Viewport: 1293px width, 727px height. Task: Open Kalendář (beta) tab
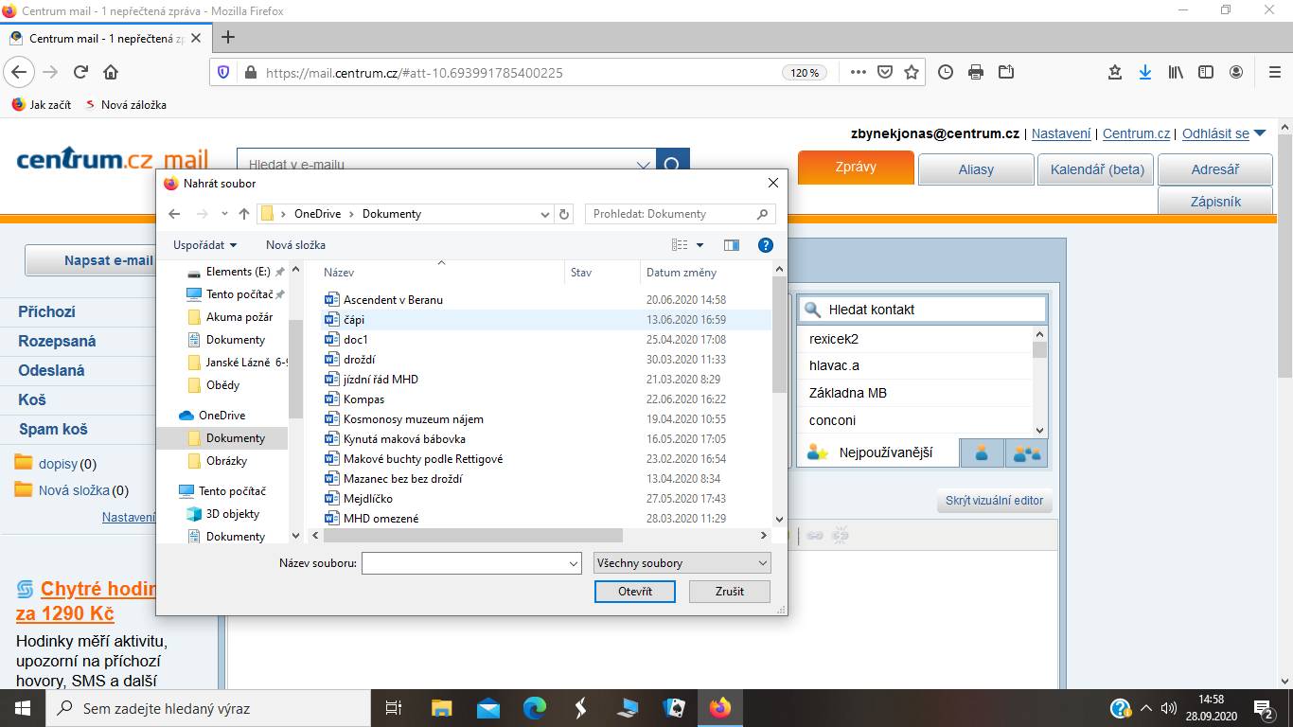(x=1097, y=169)
